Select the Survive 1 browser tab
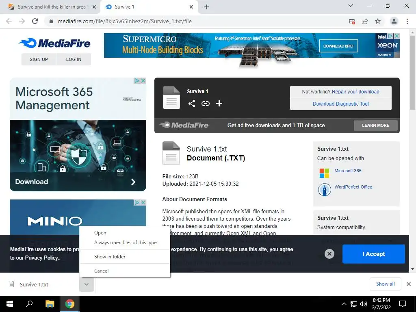The height and width of the screenshot is (312, 416). pyautogui.click(x=149, y=7)
